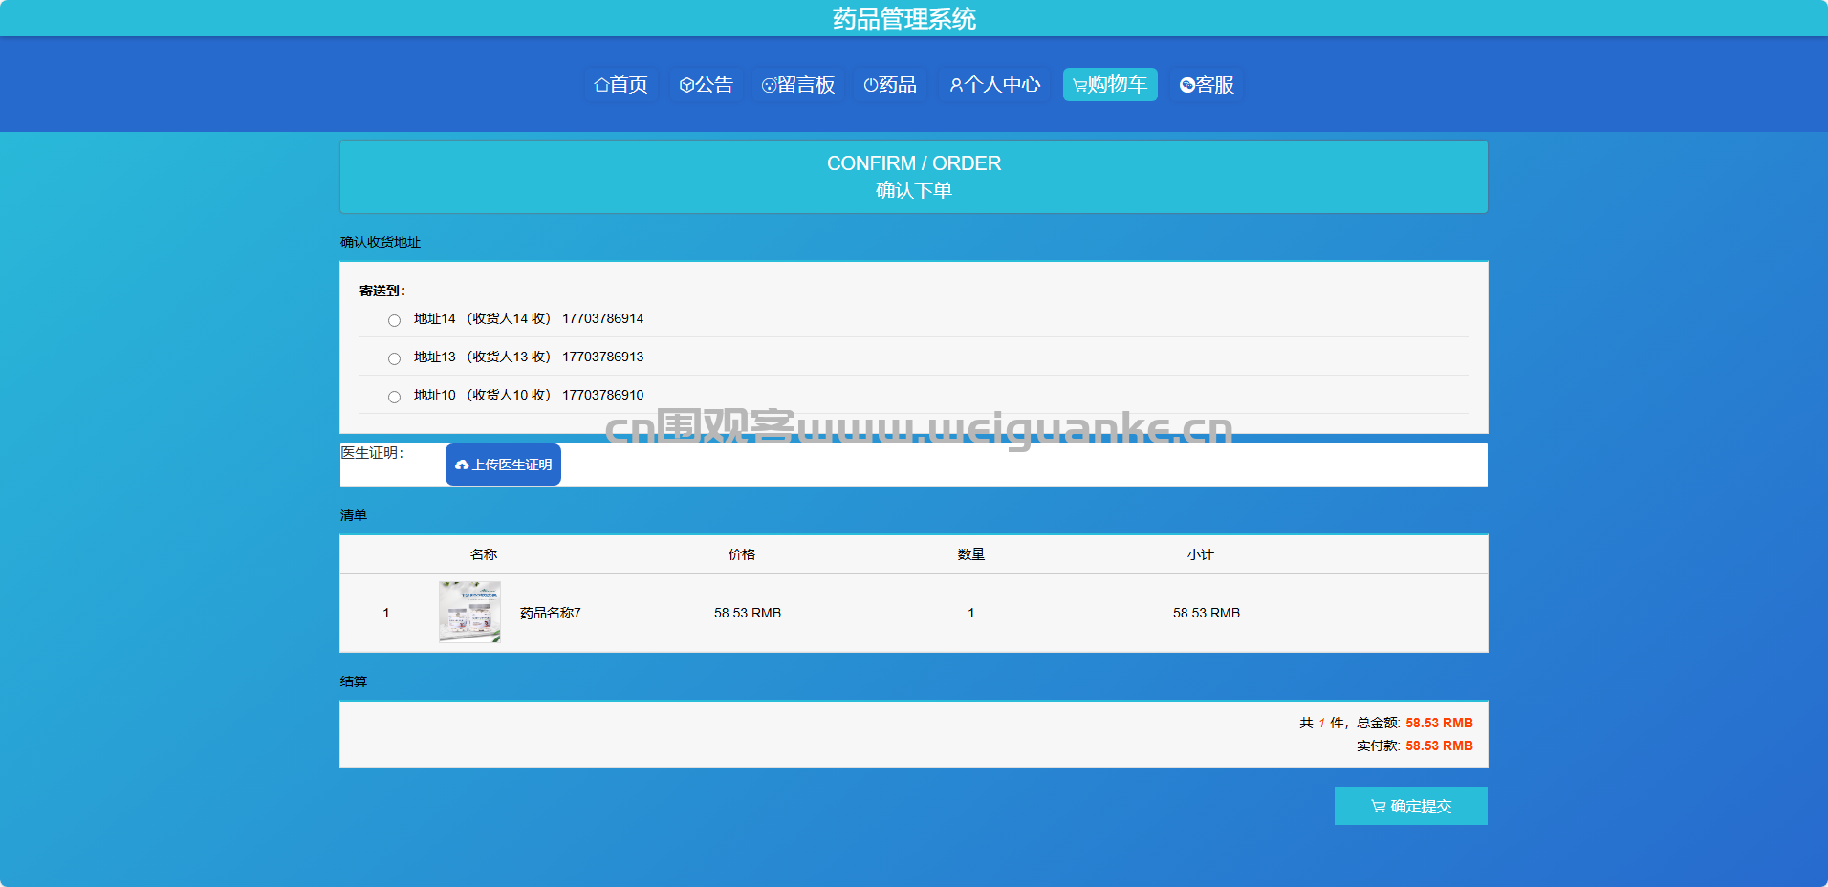Open 个人中心 from the nav bar
This screenshot has height=887, width=1828.
(995, 85)
